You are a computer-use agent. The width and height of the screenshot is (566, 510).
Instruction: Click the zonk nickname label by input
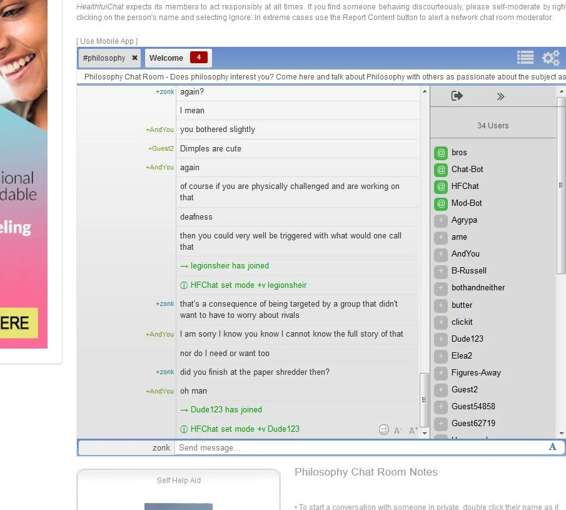(161, 448)
